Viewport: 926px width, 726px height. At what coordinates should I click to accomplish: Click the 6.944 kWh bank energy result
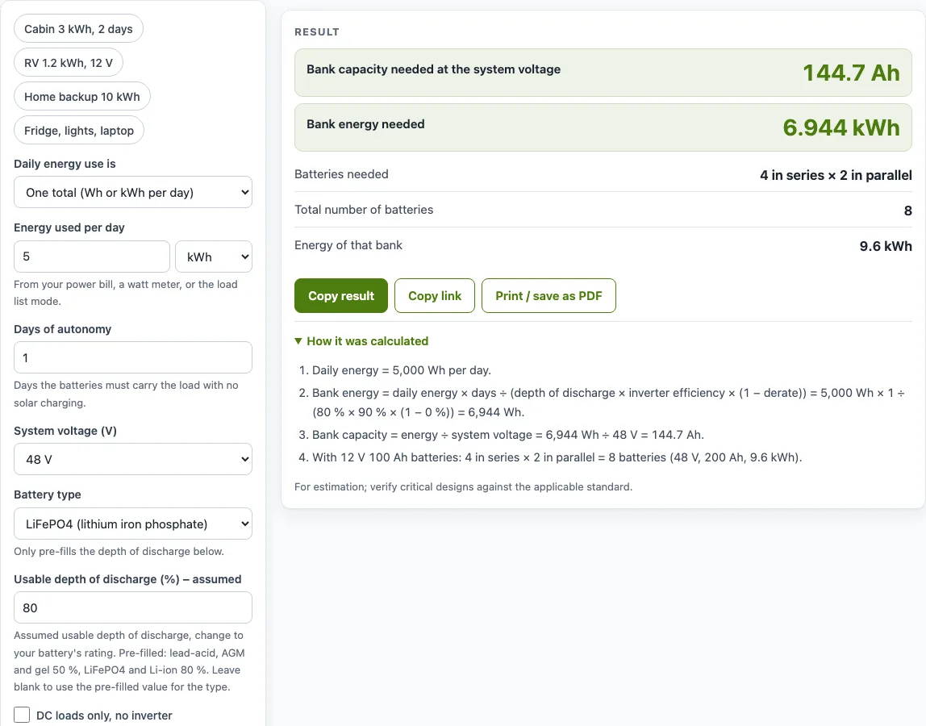click(841, 127)
